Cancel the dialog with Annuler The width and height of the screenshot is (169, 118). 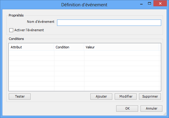151,108
